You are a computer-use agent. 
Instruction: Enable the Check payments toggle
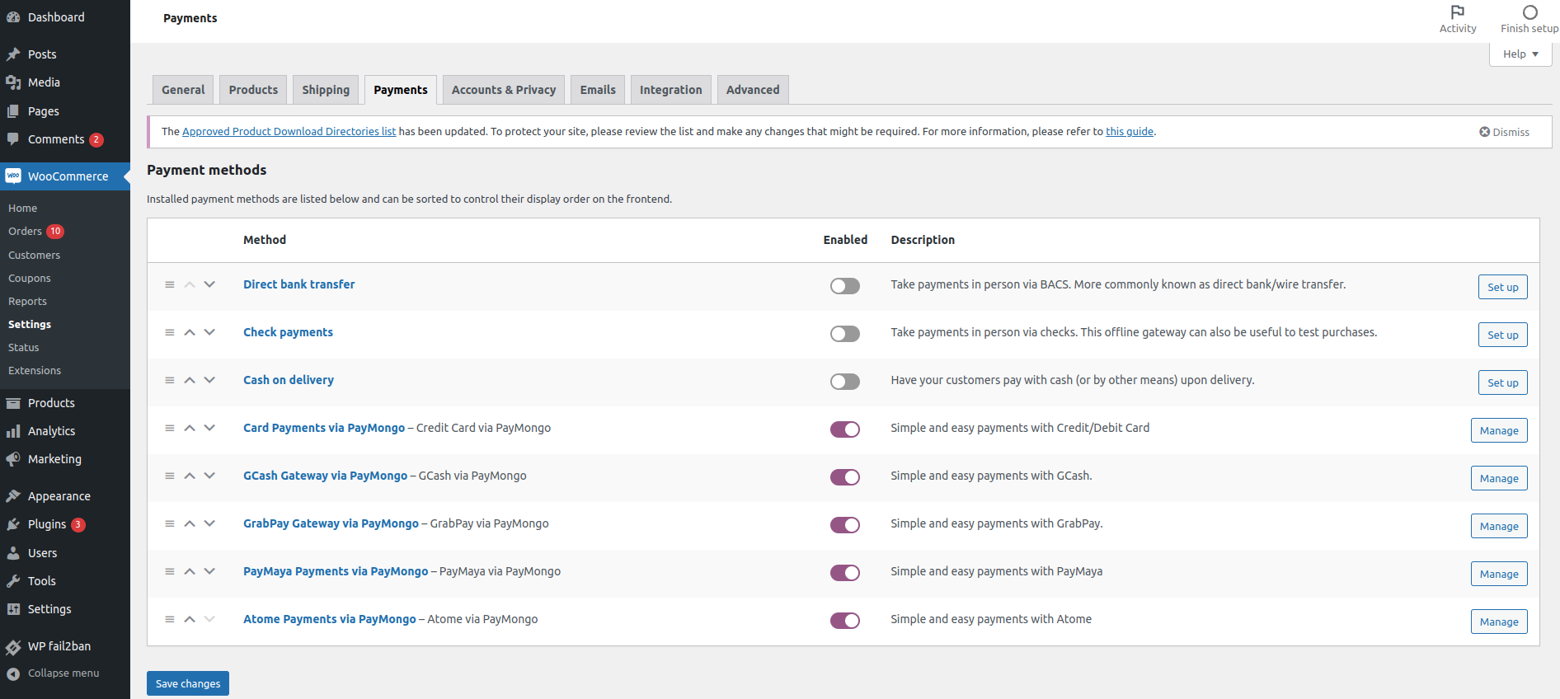click(x=845, y=334)
